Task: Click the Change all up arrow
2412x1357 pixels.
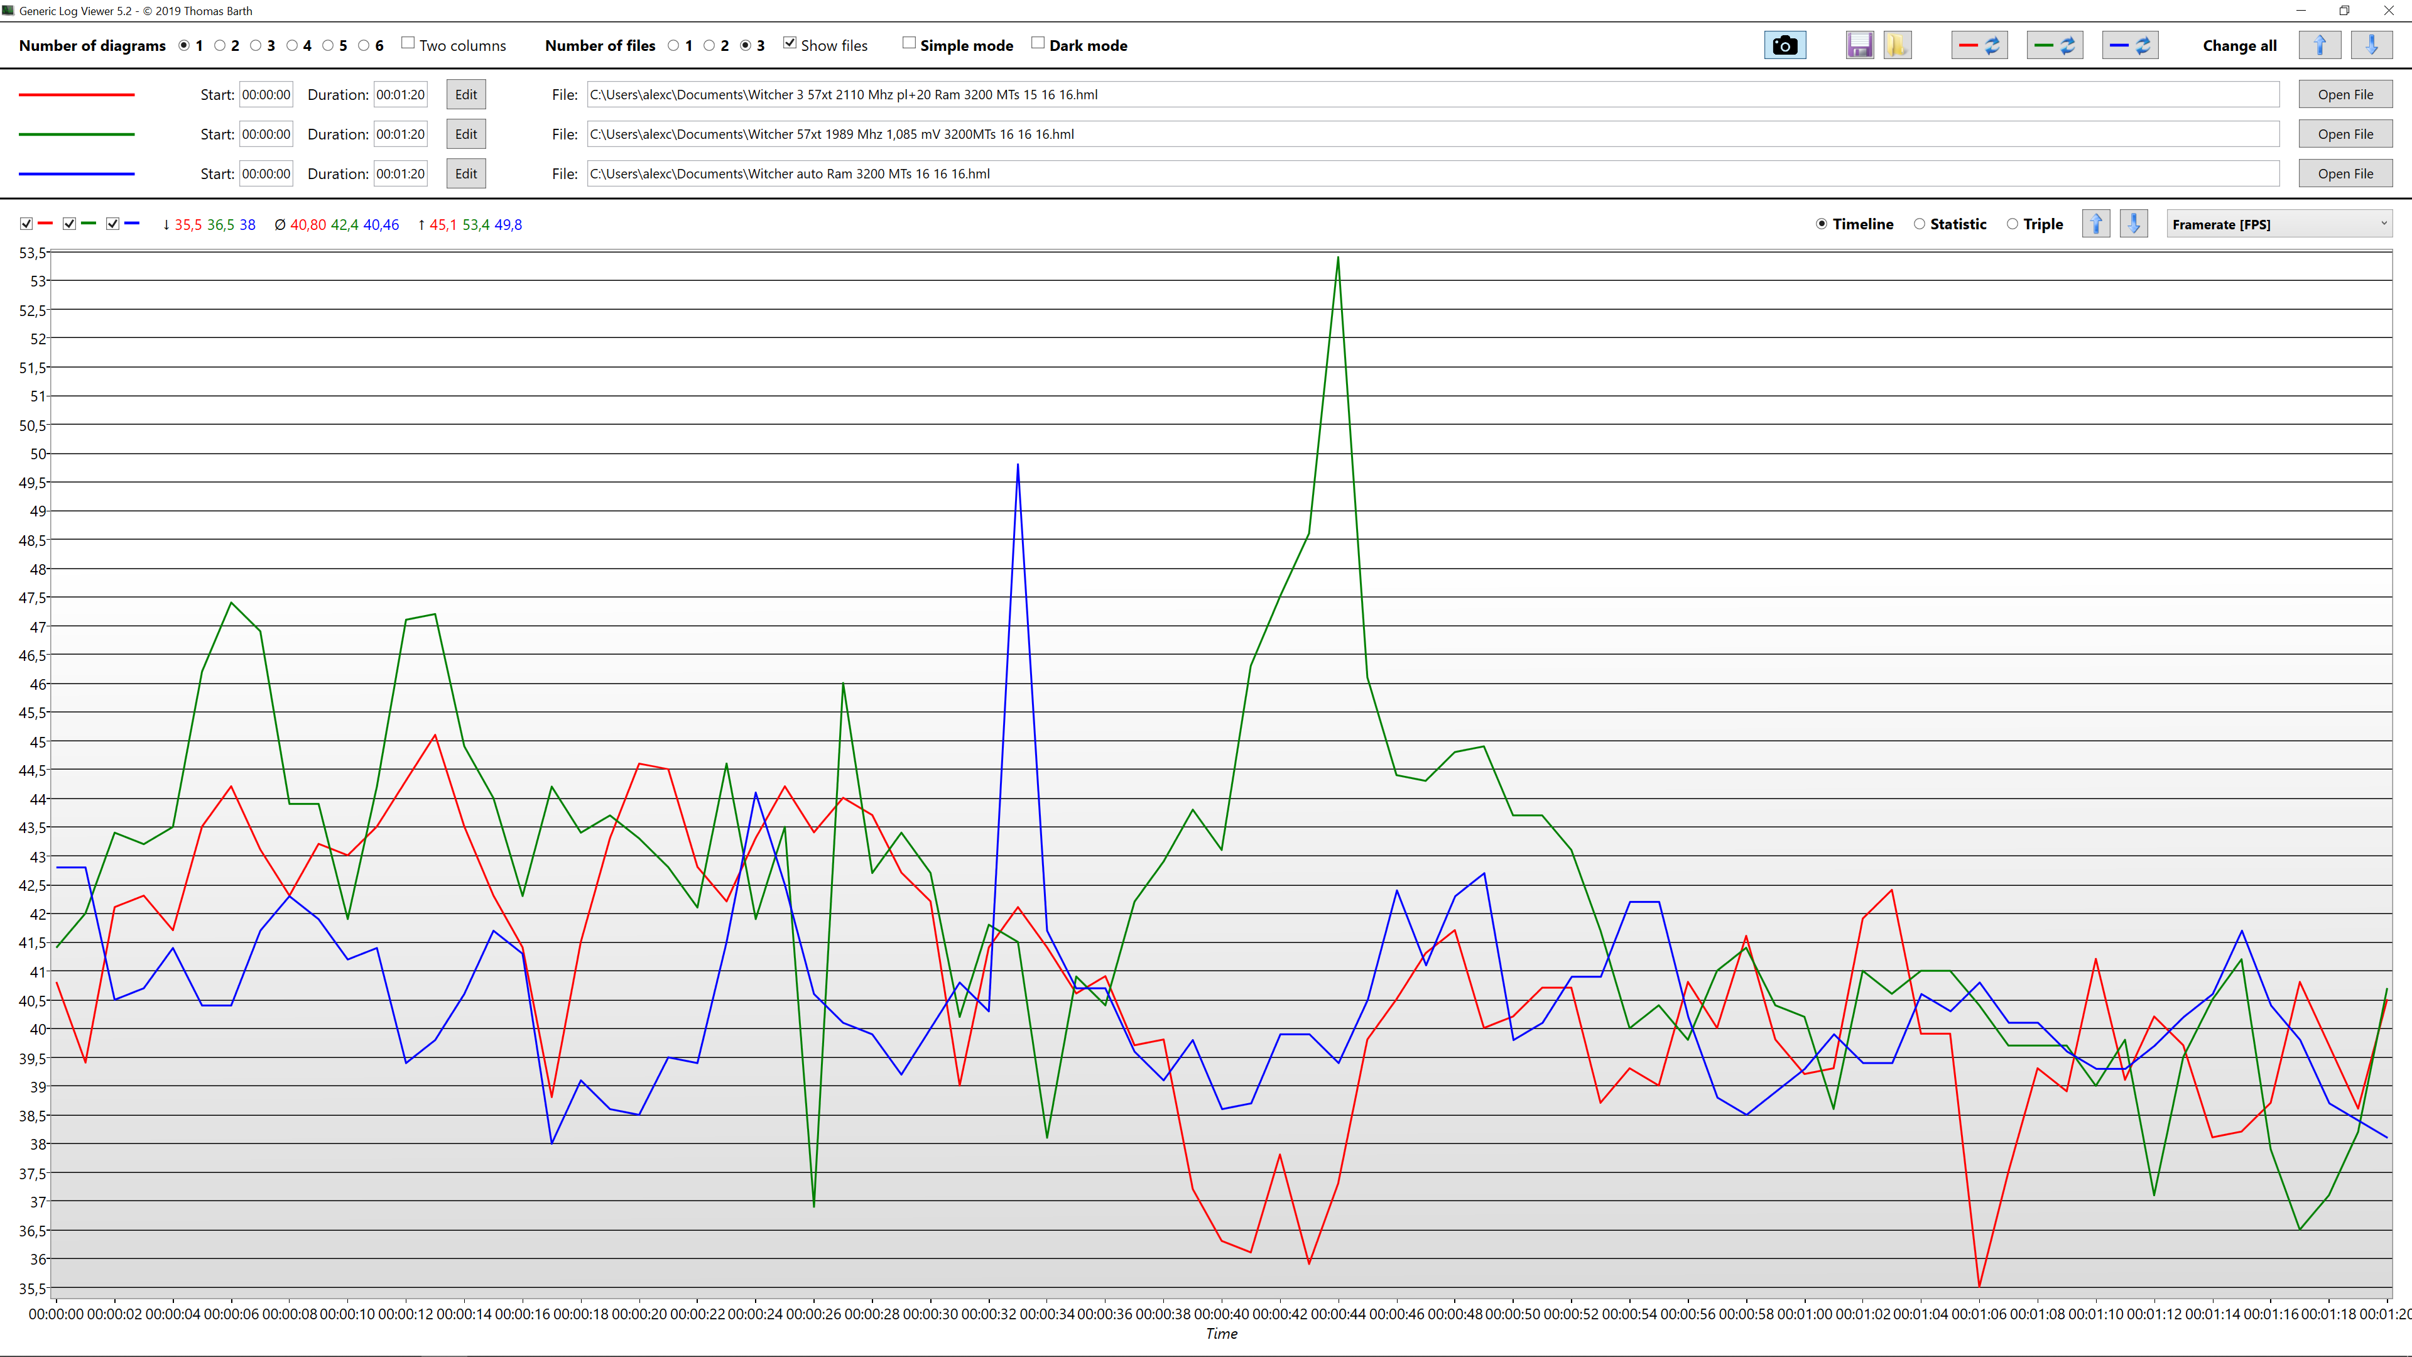Action: (2319, 45)
